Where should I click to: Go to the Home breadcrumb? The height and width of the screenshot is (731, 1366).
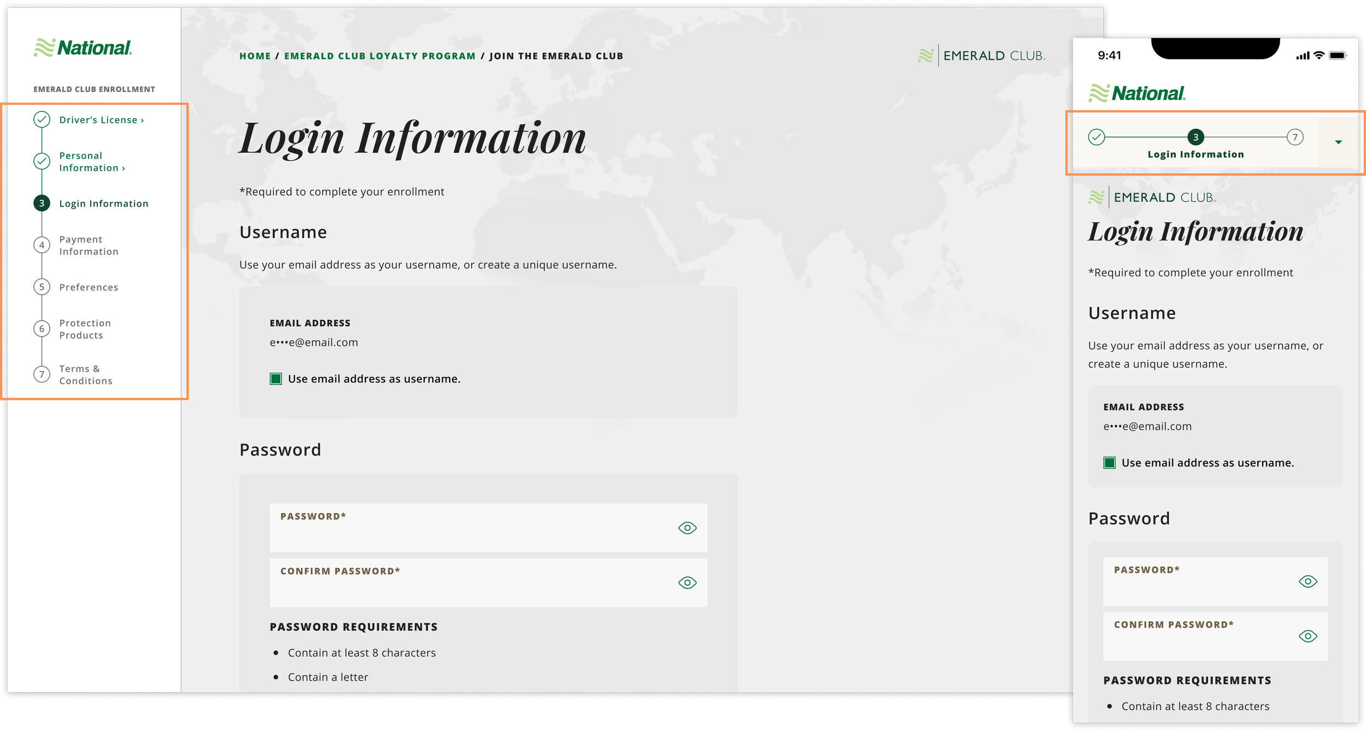(x=255, y=56)
